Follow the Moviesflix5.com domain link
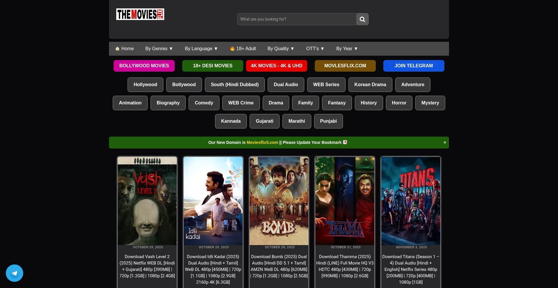Image resolution: width=558 pixels, height=288 pixels. pos(262,142)
